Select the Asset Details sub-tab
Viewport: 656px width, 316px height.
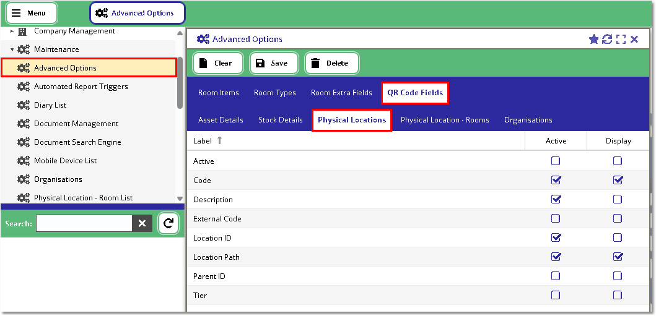(221, 120)
